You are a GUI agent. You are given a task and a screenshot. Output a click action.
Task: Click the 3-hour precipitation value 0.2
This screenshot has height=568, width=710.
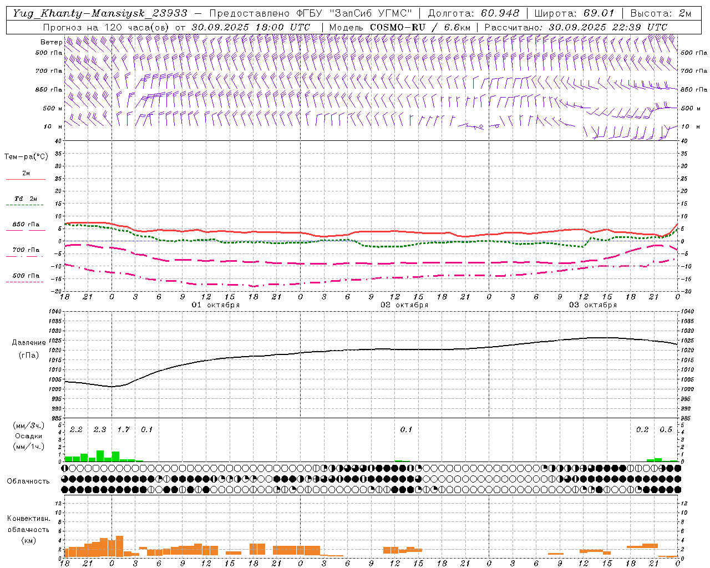[642, 430]
